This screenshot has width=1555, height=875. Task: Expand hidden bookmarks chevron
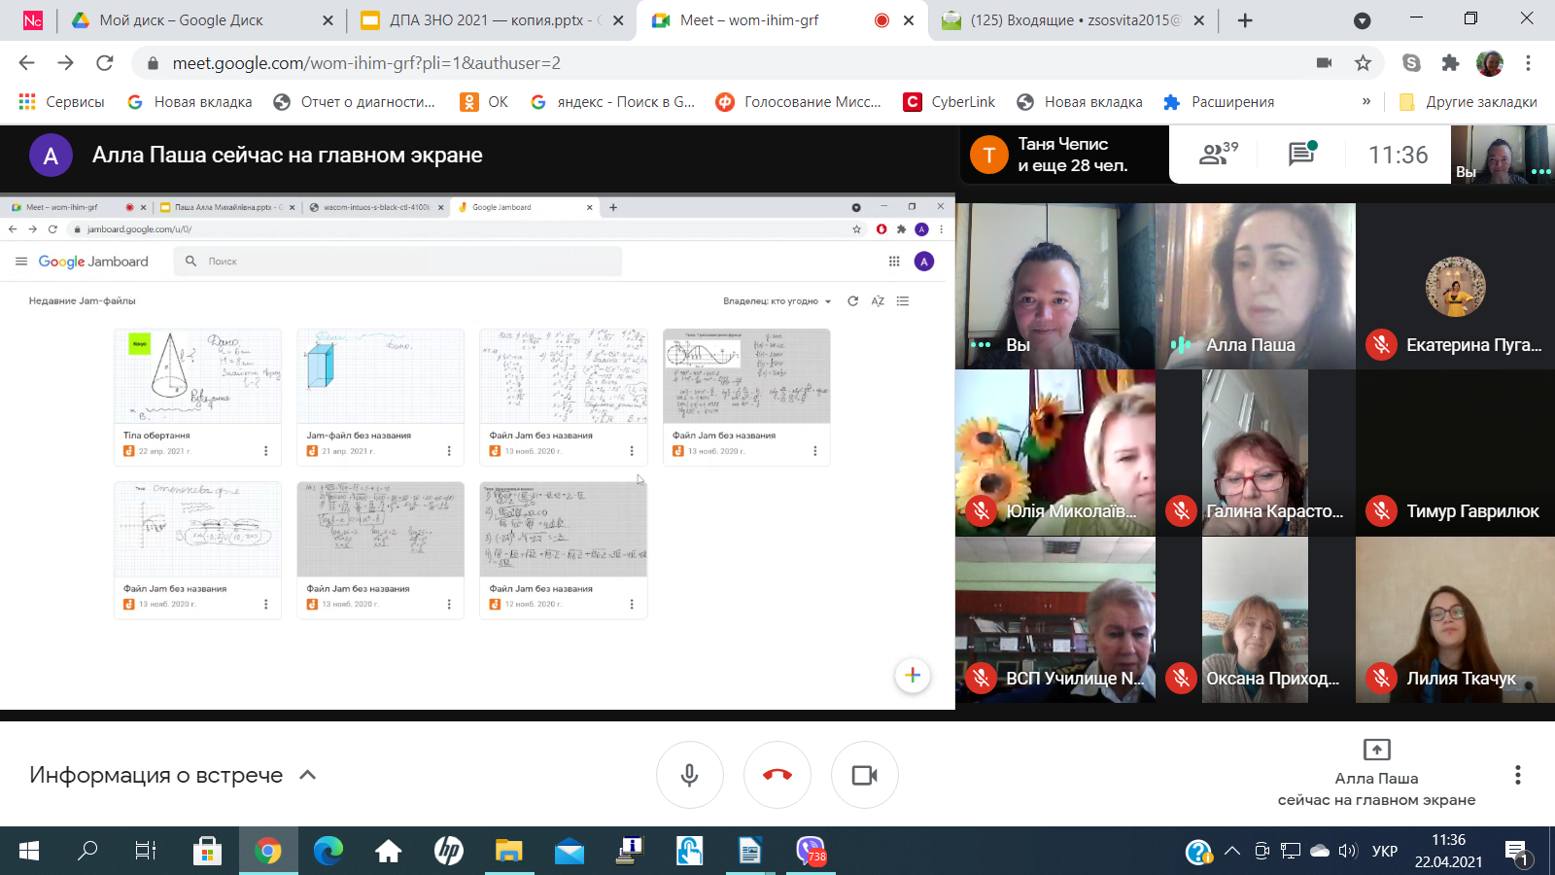[1365, 101]
